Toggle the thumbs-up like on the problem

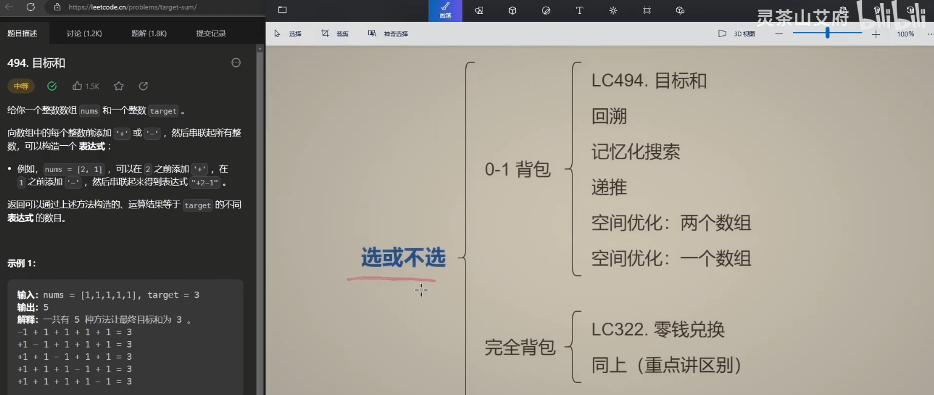pos(77,86)
